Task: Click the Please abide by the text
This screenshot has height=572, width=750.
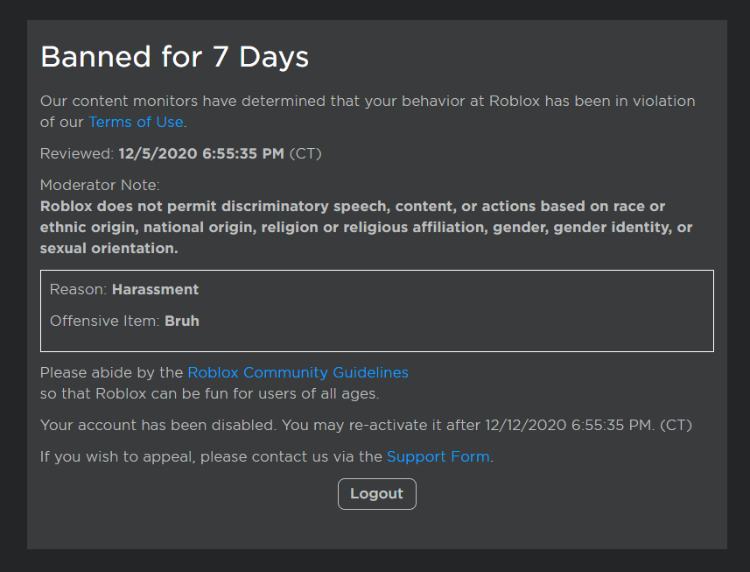Action: pyautogui.click(x=111, y=372)
